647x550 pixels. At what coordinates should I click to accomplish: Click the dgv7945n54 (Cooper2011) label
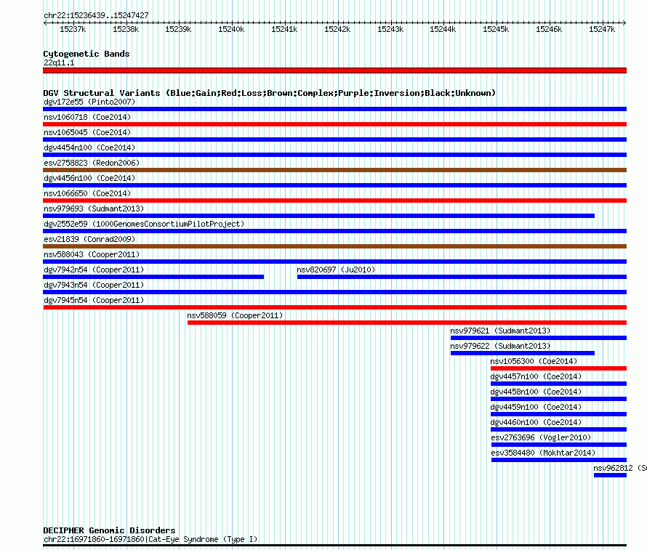tap(94, 300)
